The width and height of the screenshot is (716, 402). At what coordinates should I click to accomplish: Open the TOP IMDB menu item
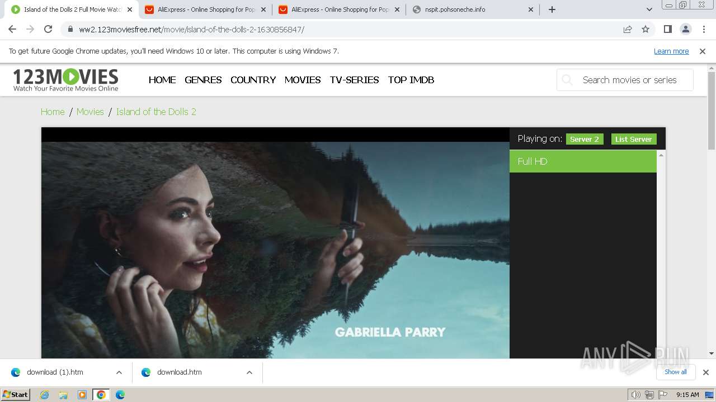pyautogui.click(x=411, y=80)
